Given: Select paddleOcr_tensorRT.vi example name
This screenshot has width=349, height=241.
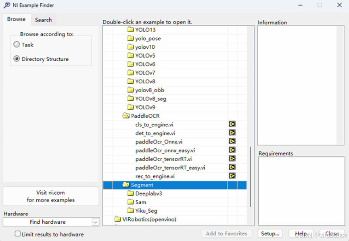Looking at the screenshot, I should click(x=163, y=159).
